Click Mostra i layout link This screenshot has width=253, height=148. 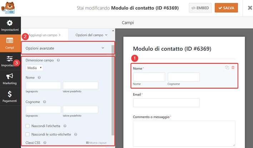96,143
